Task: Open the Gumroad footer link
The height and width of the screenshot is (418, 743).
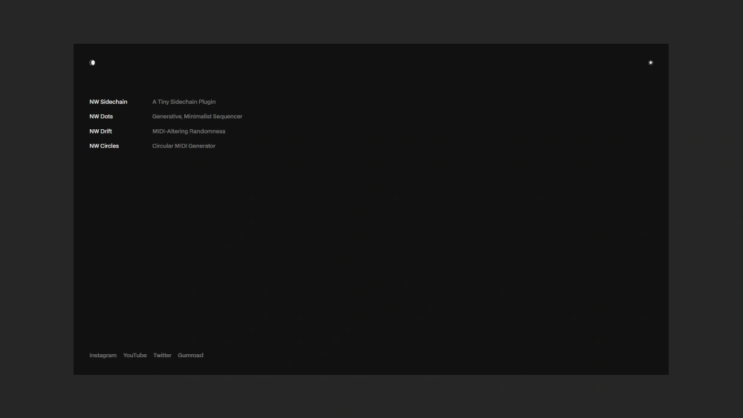Action: pyautogui.click(x=190, y=355)
